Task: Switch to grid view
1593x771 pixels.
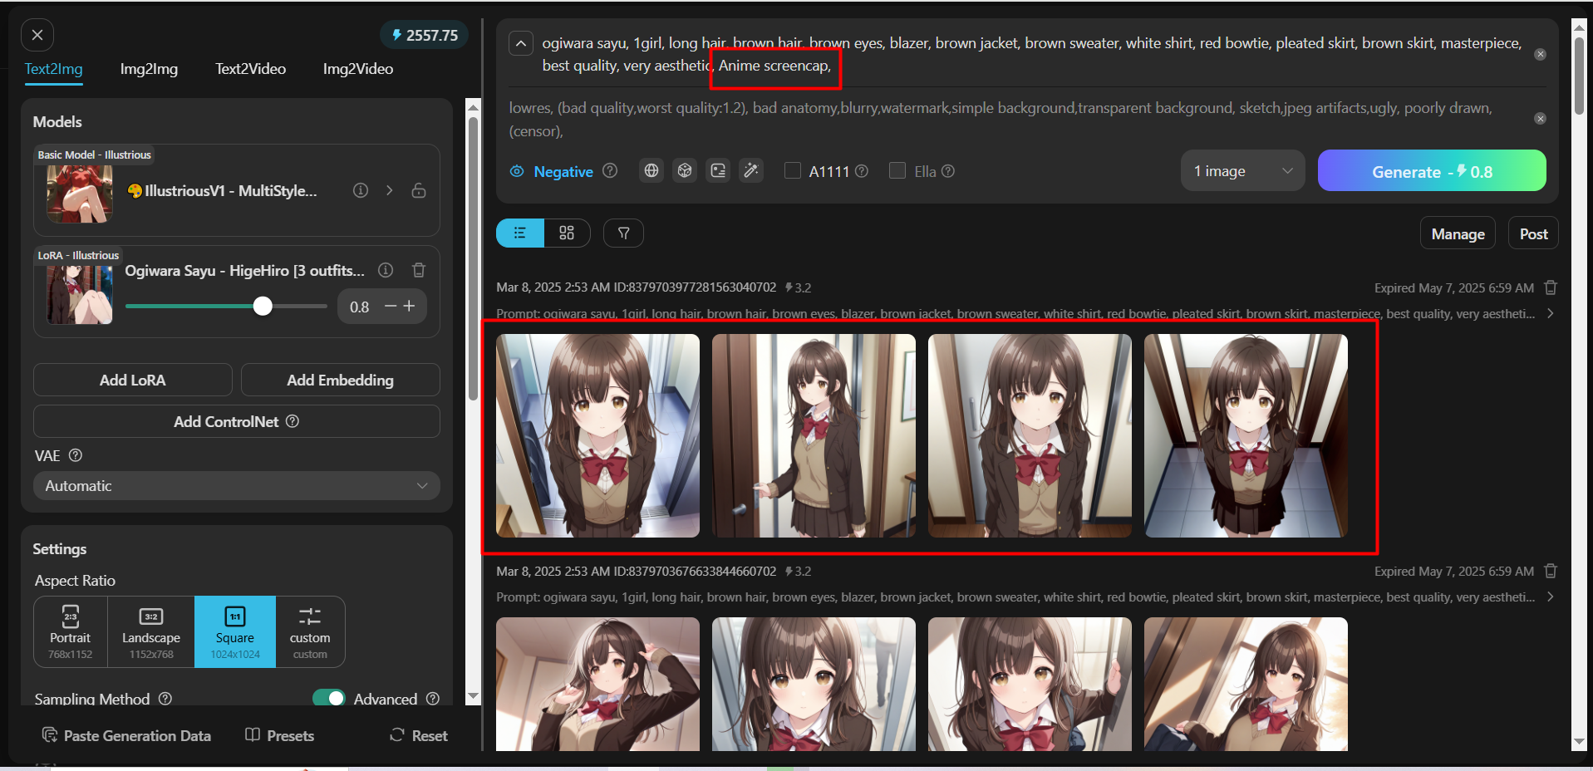Action: click(567, 233)
